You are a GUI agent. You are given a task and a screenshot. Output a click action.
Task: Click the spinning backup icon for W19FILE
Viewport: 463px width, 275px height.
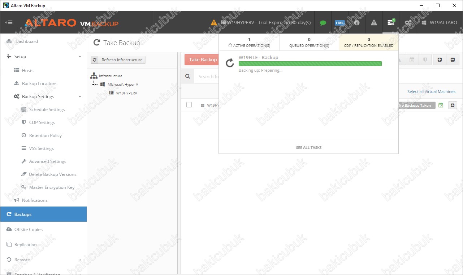pos(230,63)
